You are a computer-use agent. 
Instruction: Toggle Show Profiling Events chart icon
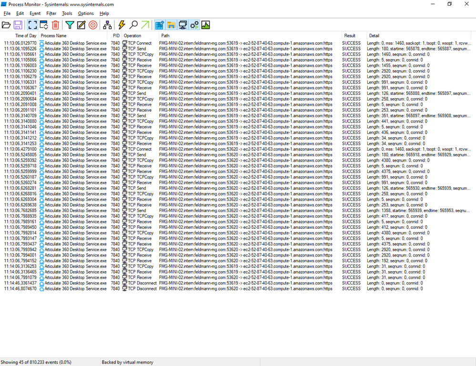pyautogui.click(x=205, y=25)
